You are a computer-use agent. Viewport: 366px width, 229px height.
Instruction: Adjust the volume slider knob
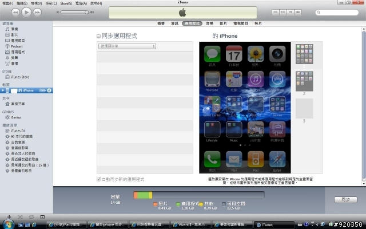pos(86,12)
